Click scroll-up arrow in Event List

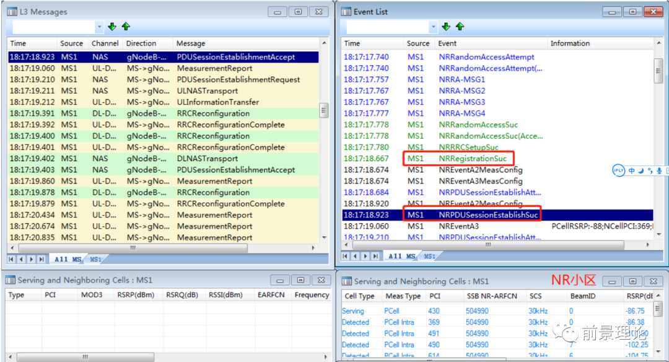tap(658, 43)
